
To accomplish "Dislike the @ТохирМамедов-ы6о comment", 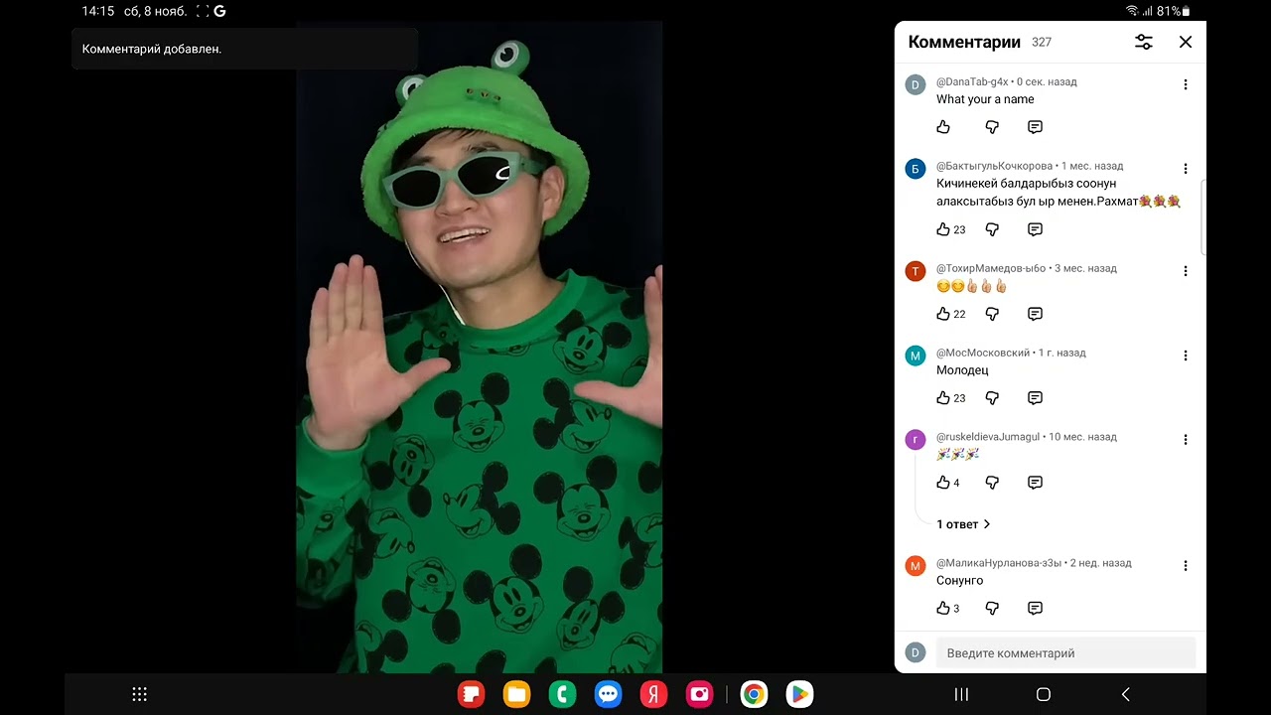I will pyautogui.click(x=992, y=314).
